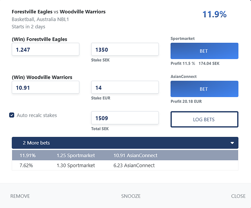Edit Forestville Eagles odds field 1.247
The height and width of the screenshot is (208, 251).
point(45,50)
